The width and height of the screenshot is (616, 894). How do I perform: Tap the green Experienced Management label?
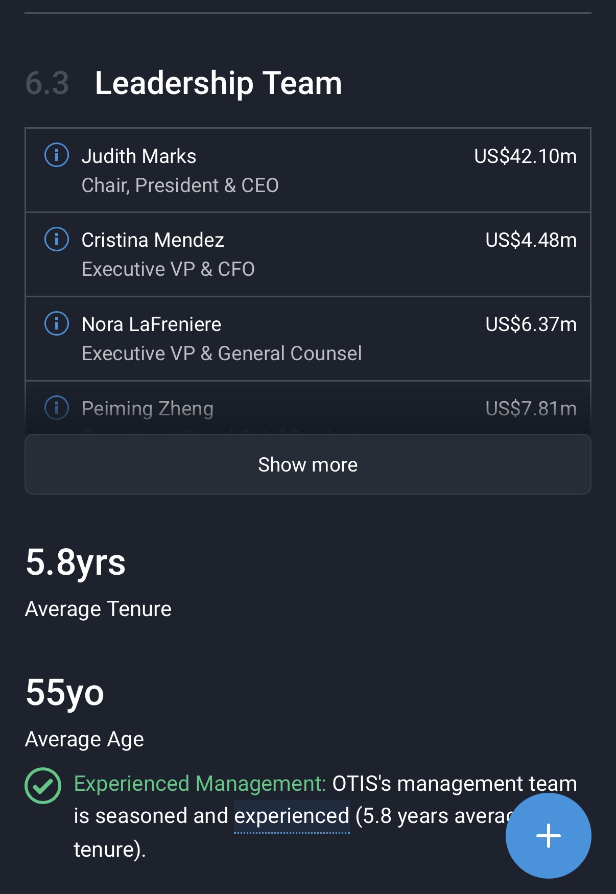click(200, 784)
